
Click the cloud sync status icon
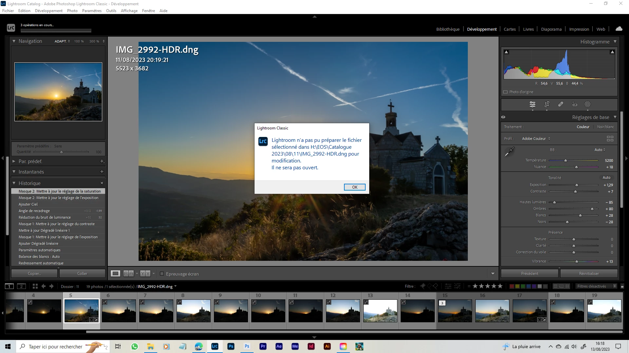pyautogui.click(x=619, y=29)
